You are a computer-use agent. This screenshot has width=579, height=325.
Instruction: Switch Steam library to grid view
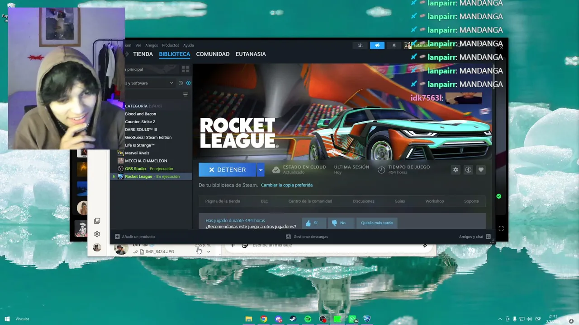coord(185,69)
